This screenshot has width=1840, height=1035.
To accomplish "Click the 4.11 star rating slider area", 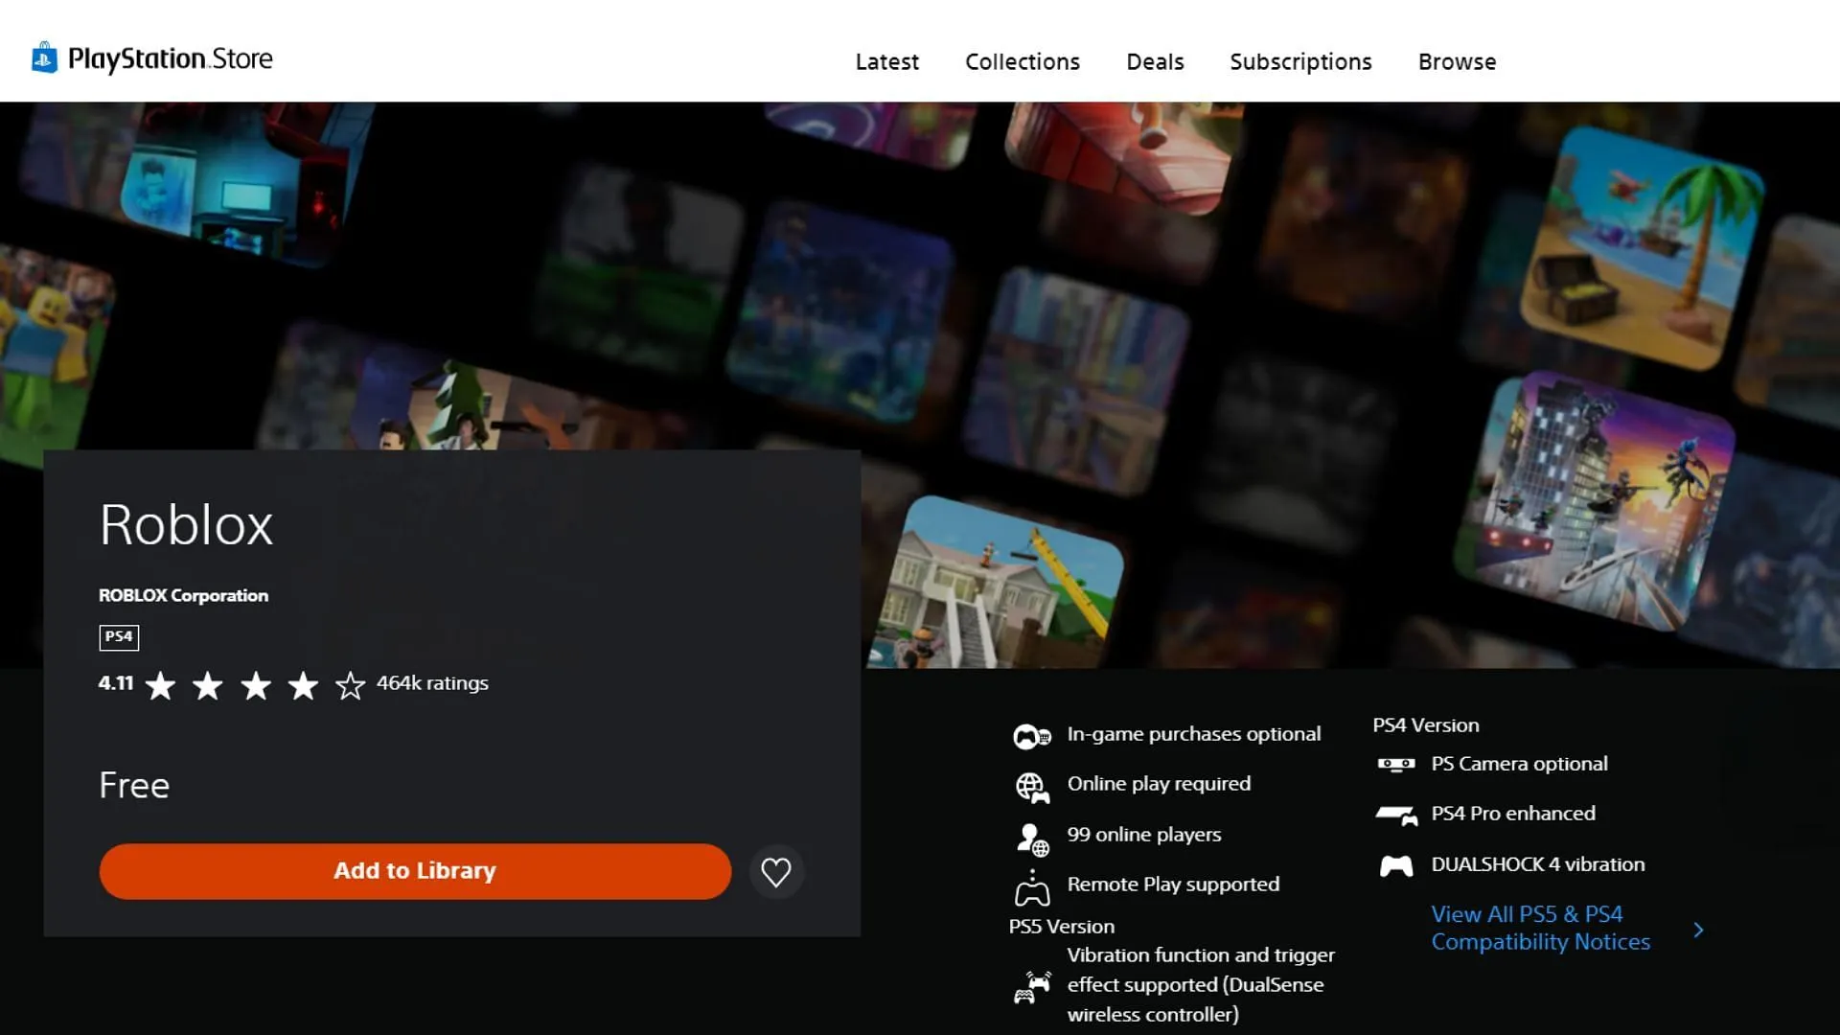I will pos(253,683).
